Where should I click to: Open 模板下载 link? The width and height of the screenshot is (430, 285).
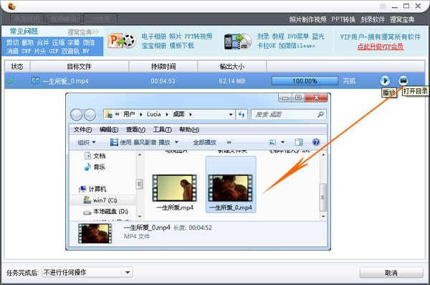181,46
